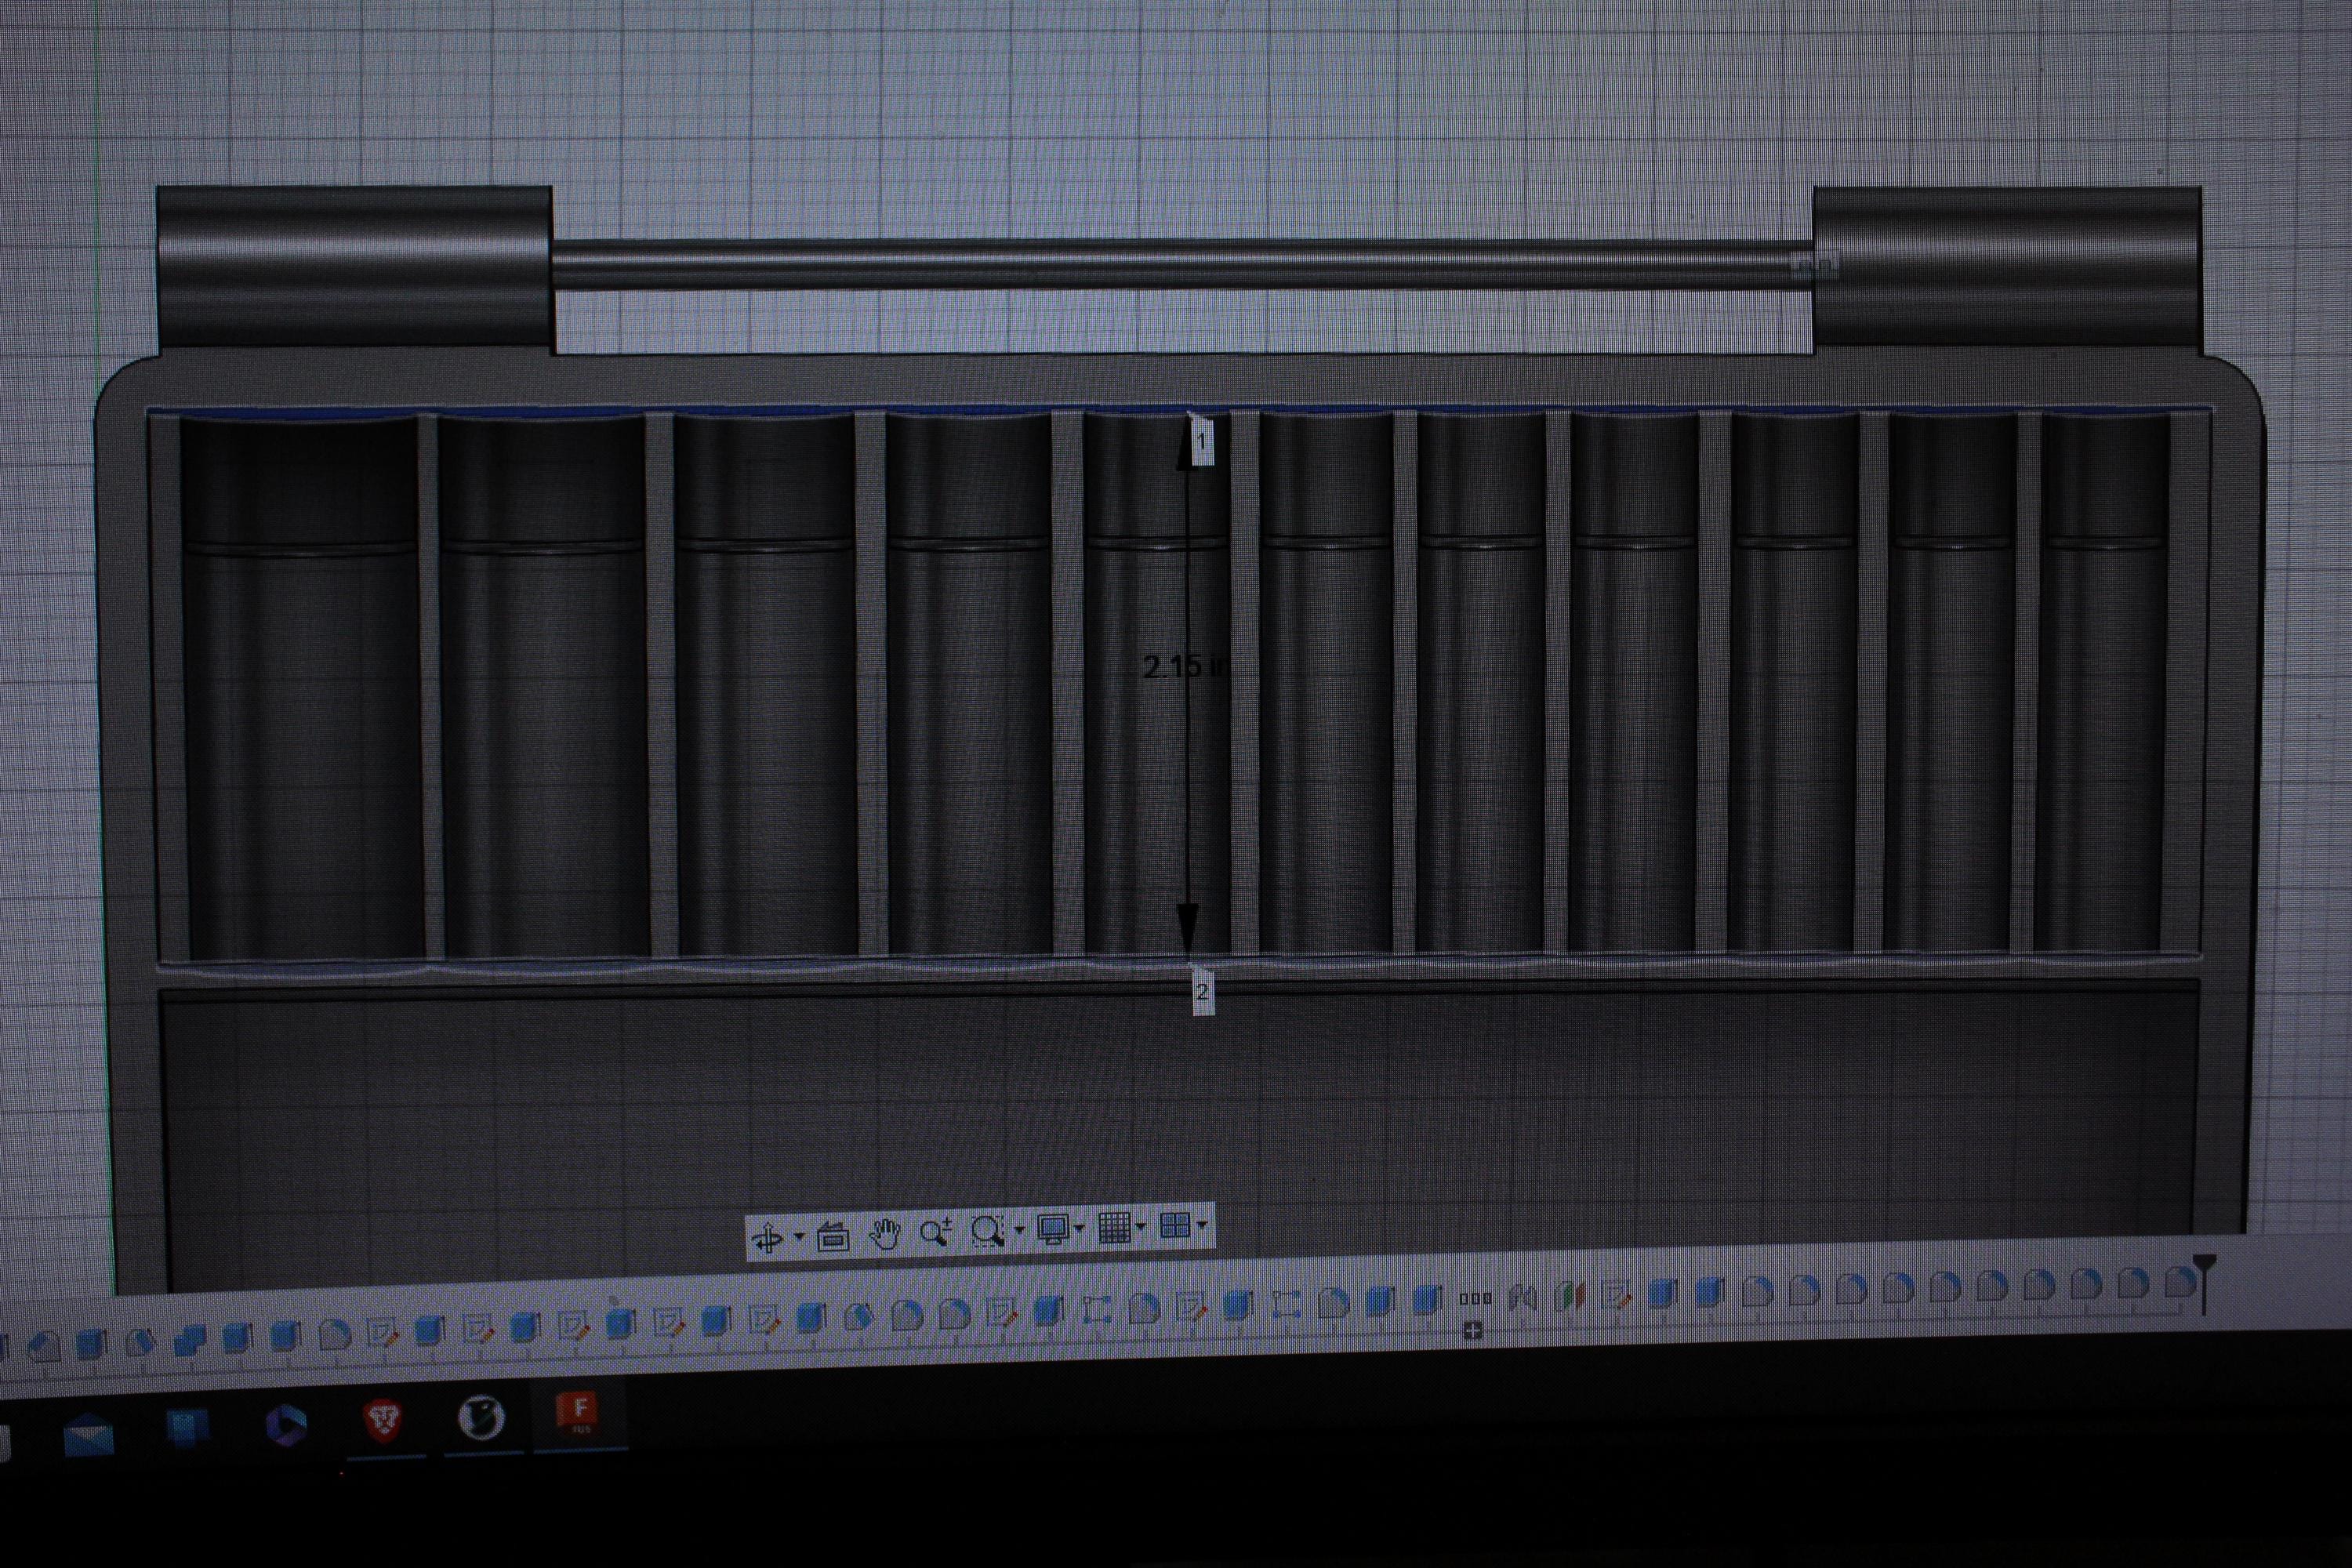The image size is (2352, 1568).
Task: Open Brave browser from taskbar
Action: (x=383, y=1421)
